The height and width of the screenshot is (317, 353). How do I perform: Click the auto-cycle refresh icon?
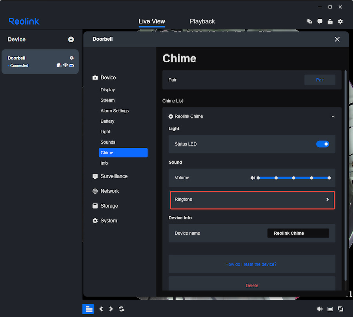121,309
